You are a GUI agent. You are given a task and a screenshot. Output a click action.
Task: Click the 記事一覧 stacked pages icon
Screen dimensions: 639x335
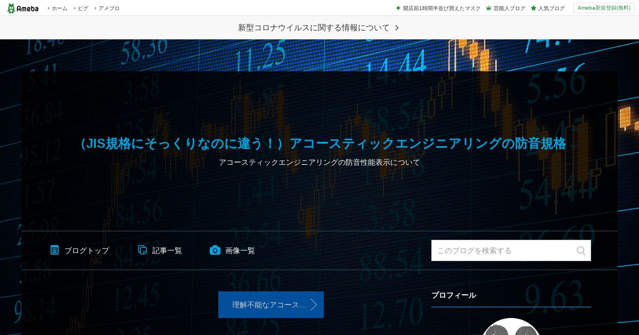click(143, 250)
